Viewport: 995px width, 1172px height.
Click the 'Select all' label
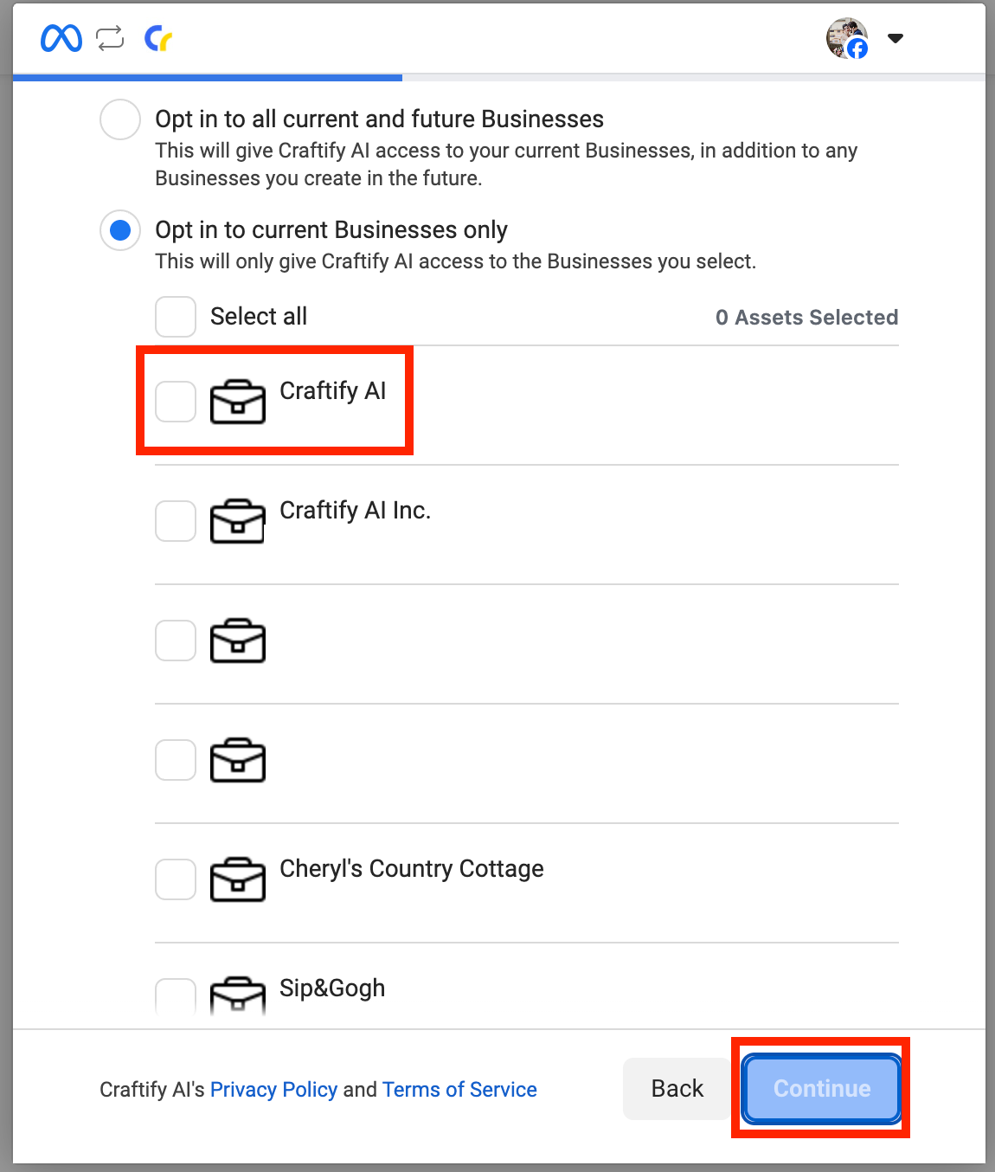259,317
